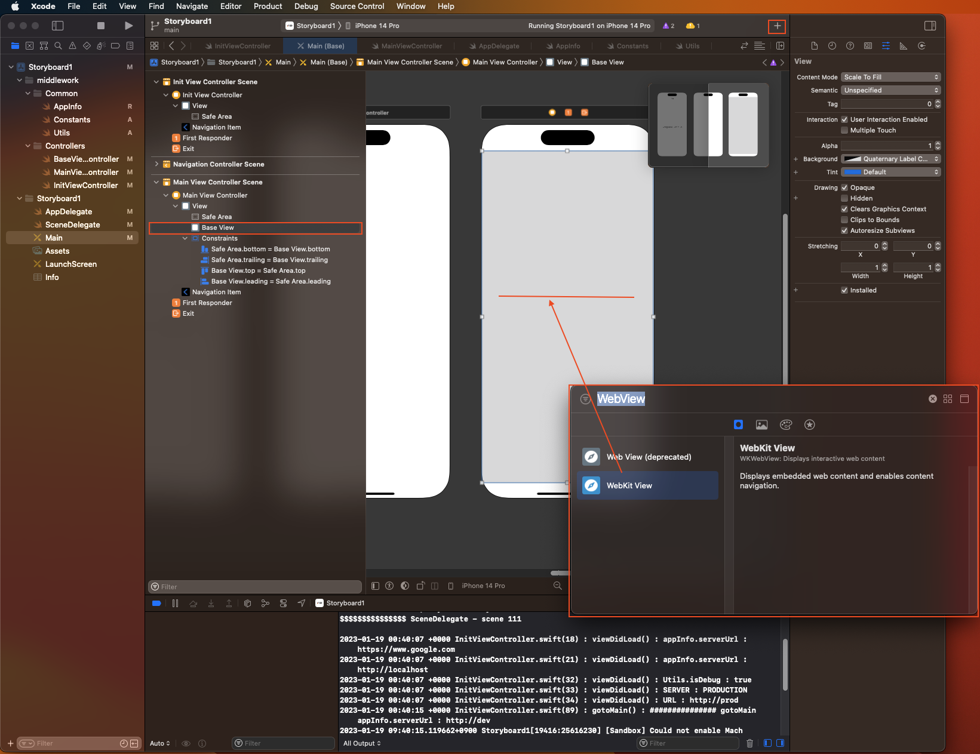The image size is (980, 754).
Task: Click the Stop button in toolbar
Action: coord(101,26)
